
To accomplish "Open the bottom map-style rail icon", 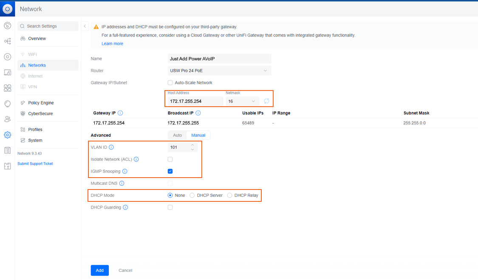I will point(7,166).
